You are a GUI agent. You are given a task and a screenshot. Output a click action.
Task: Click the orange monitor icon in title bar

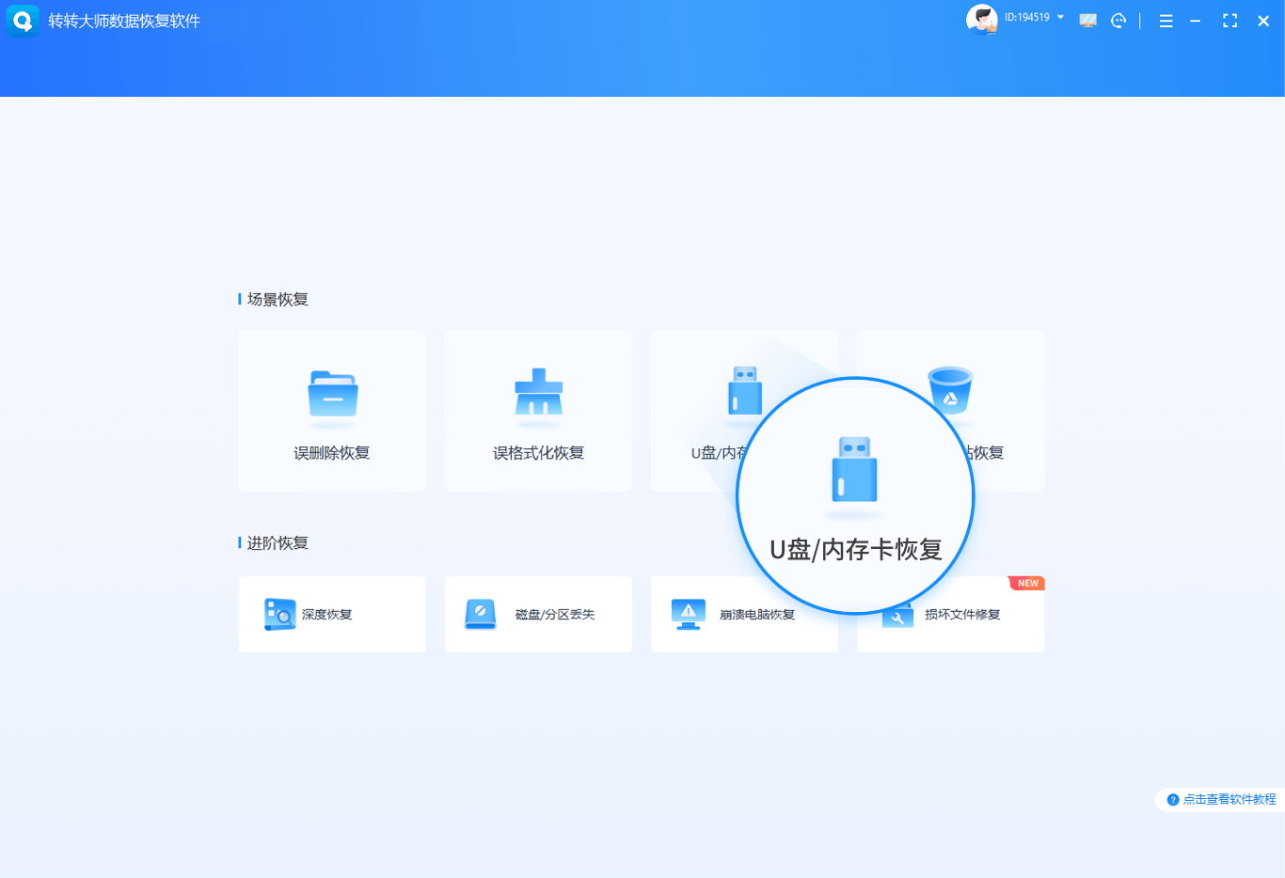(1087, 21)
